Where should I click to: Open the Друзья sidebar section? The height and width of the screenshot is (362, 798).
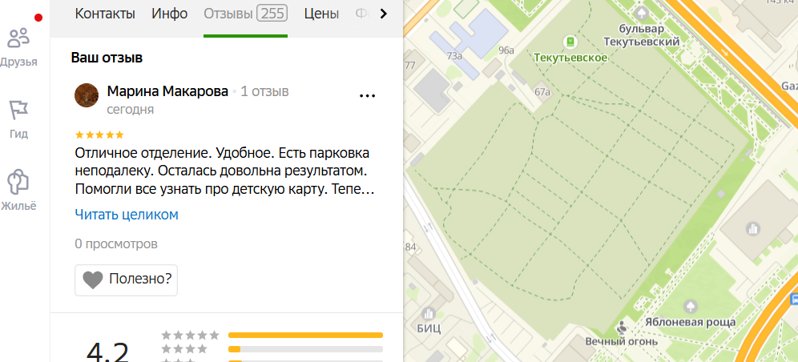point(19,48)
